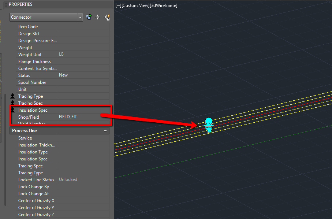Collapse the Process Line section
The image size is (332, 219).
pos(105,130)
